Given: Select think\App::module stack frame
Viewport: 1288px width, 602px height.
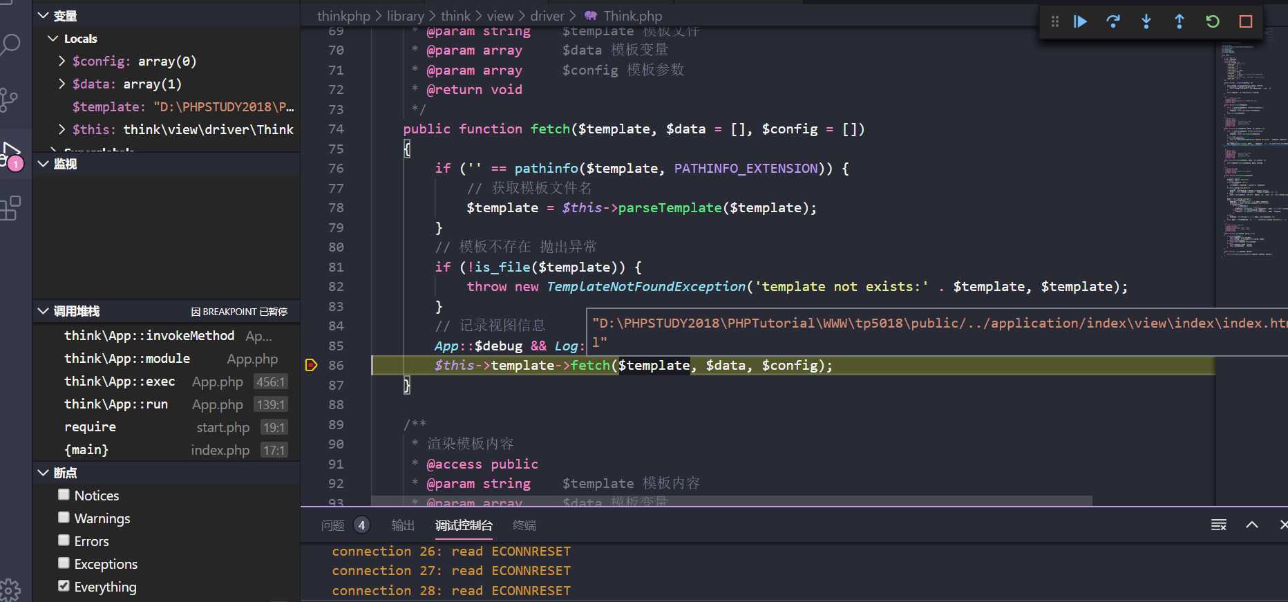Looking at the screenshot, I should tap(167, 358).
